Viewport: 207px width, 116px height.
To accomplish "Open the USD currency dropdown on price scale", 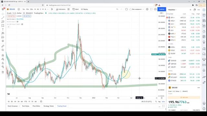I will click(162, 13).
